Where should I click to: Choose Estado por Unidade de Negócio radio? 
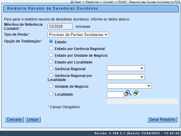(x=51, y=55)
